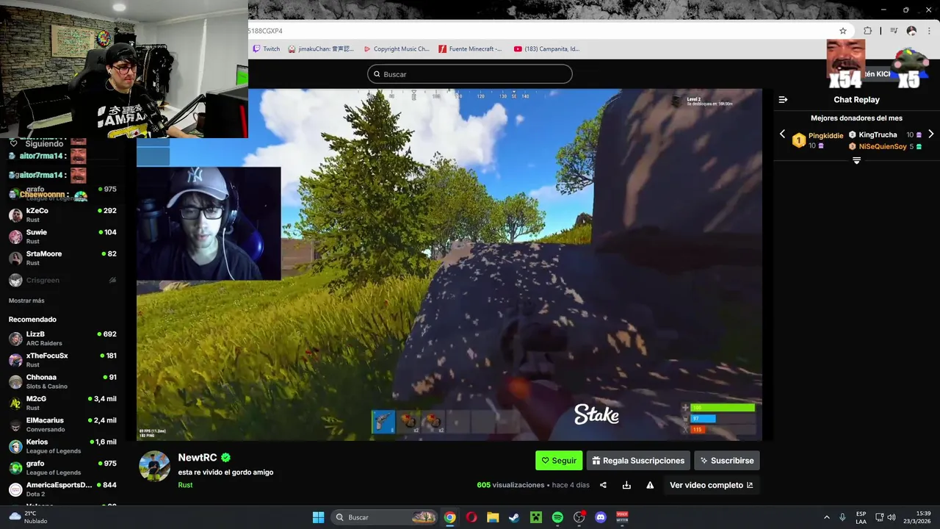
Task: Collapse the Chat Replay panel
Action: click(x=783, y=99)
